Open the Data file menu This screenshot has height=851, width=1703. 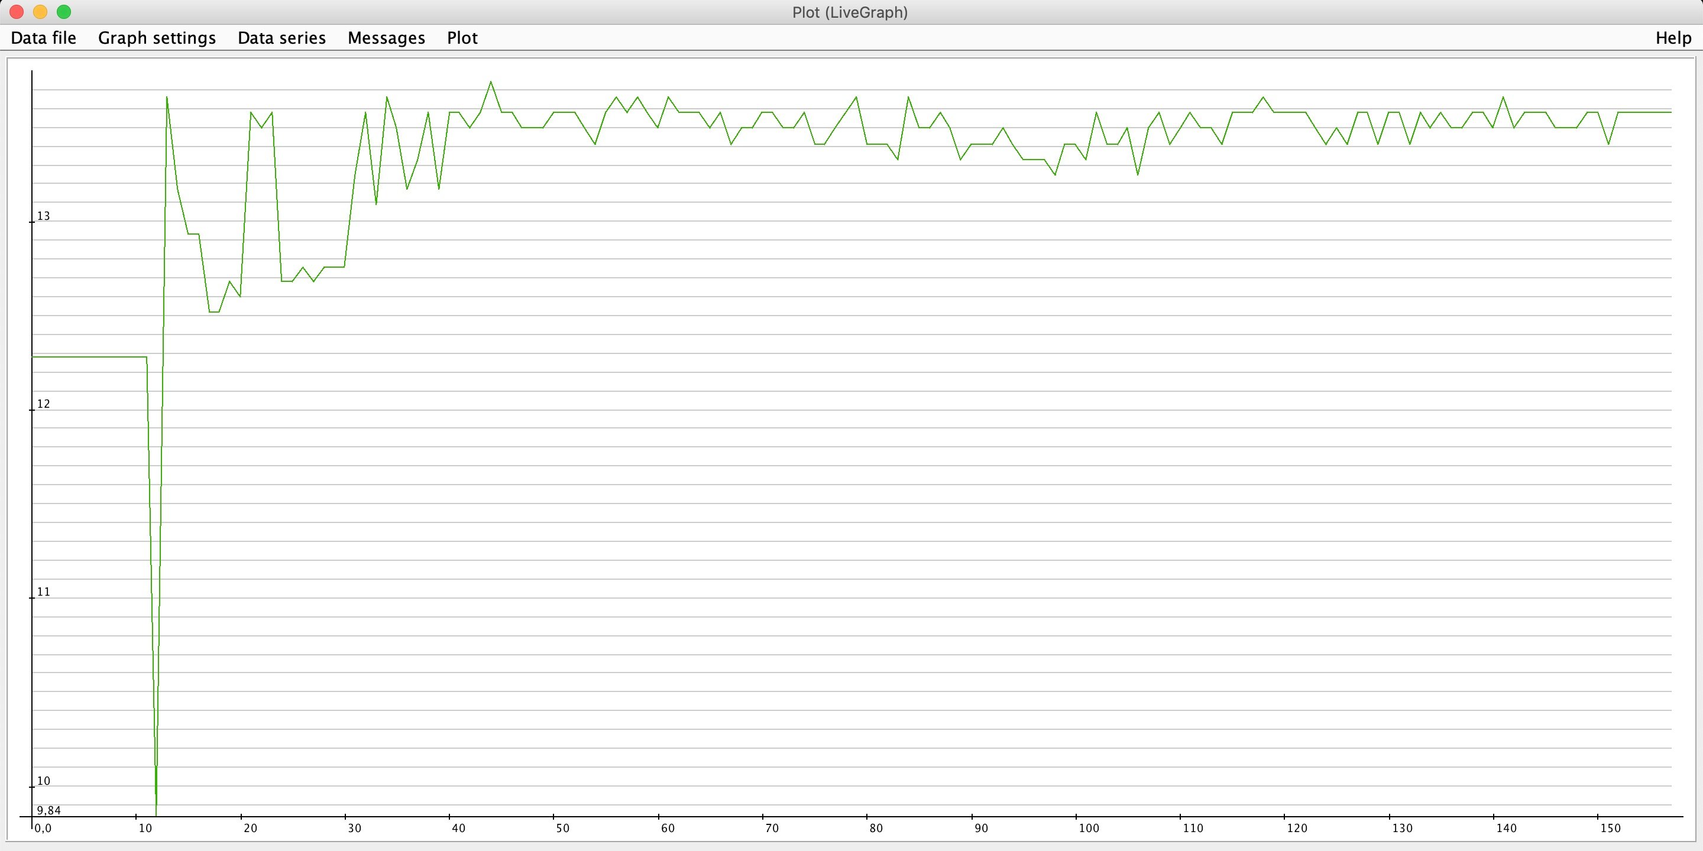tap(44, 38)
